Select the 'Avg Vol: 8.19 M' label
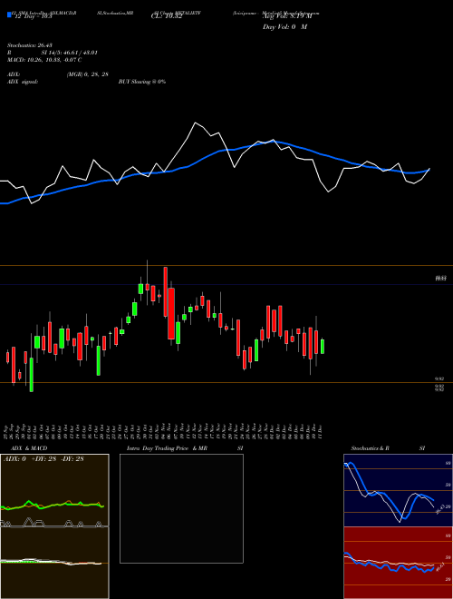The image size is (453, 599). tap(287, 17)
